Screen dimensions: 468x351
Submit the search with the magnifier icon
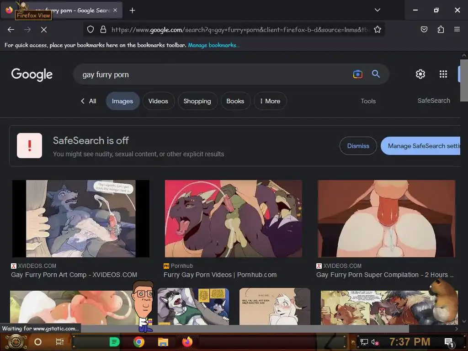point(376,74)
